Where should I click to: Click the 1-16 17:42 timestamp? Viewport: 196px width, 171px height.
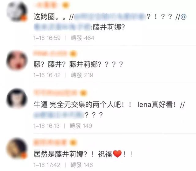point(47,165)
